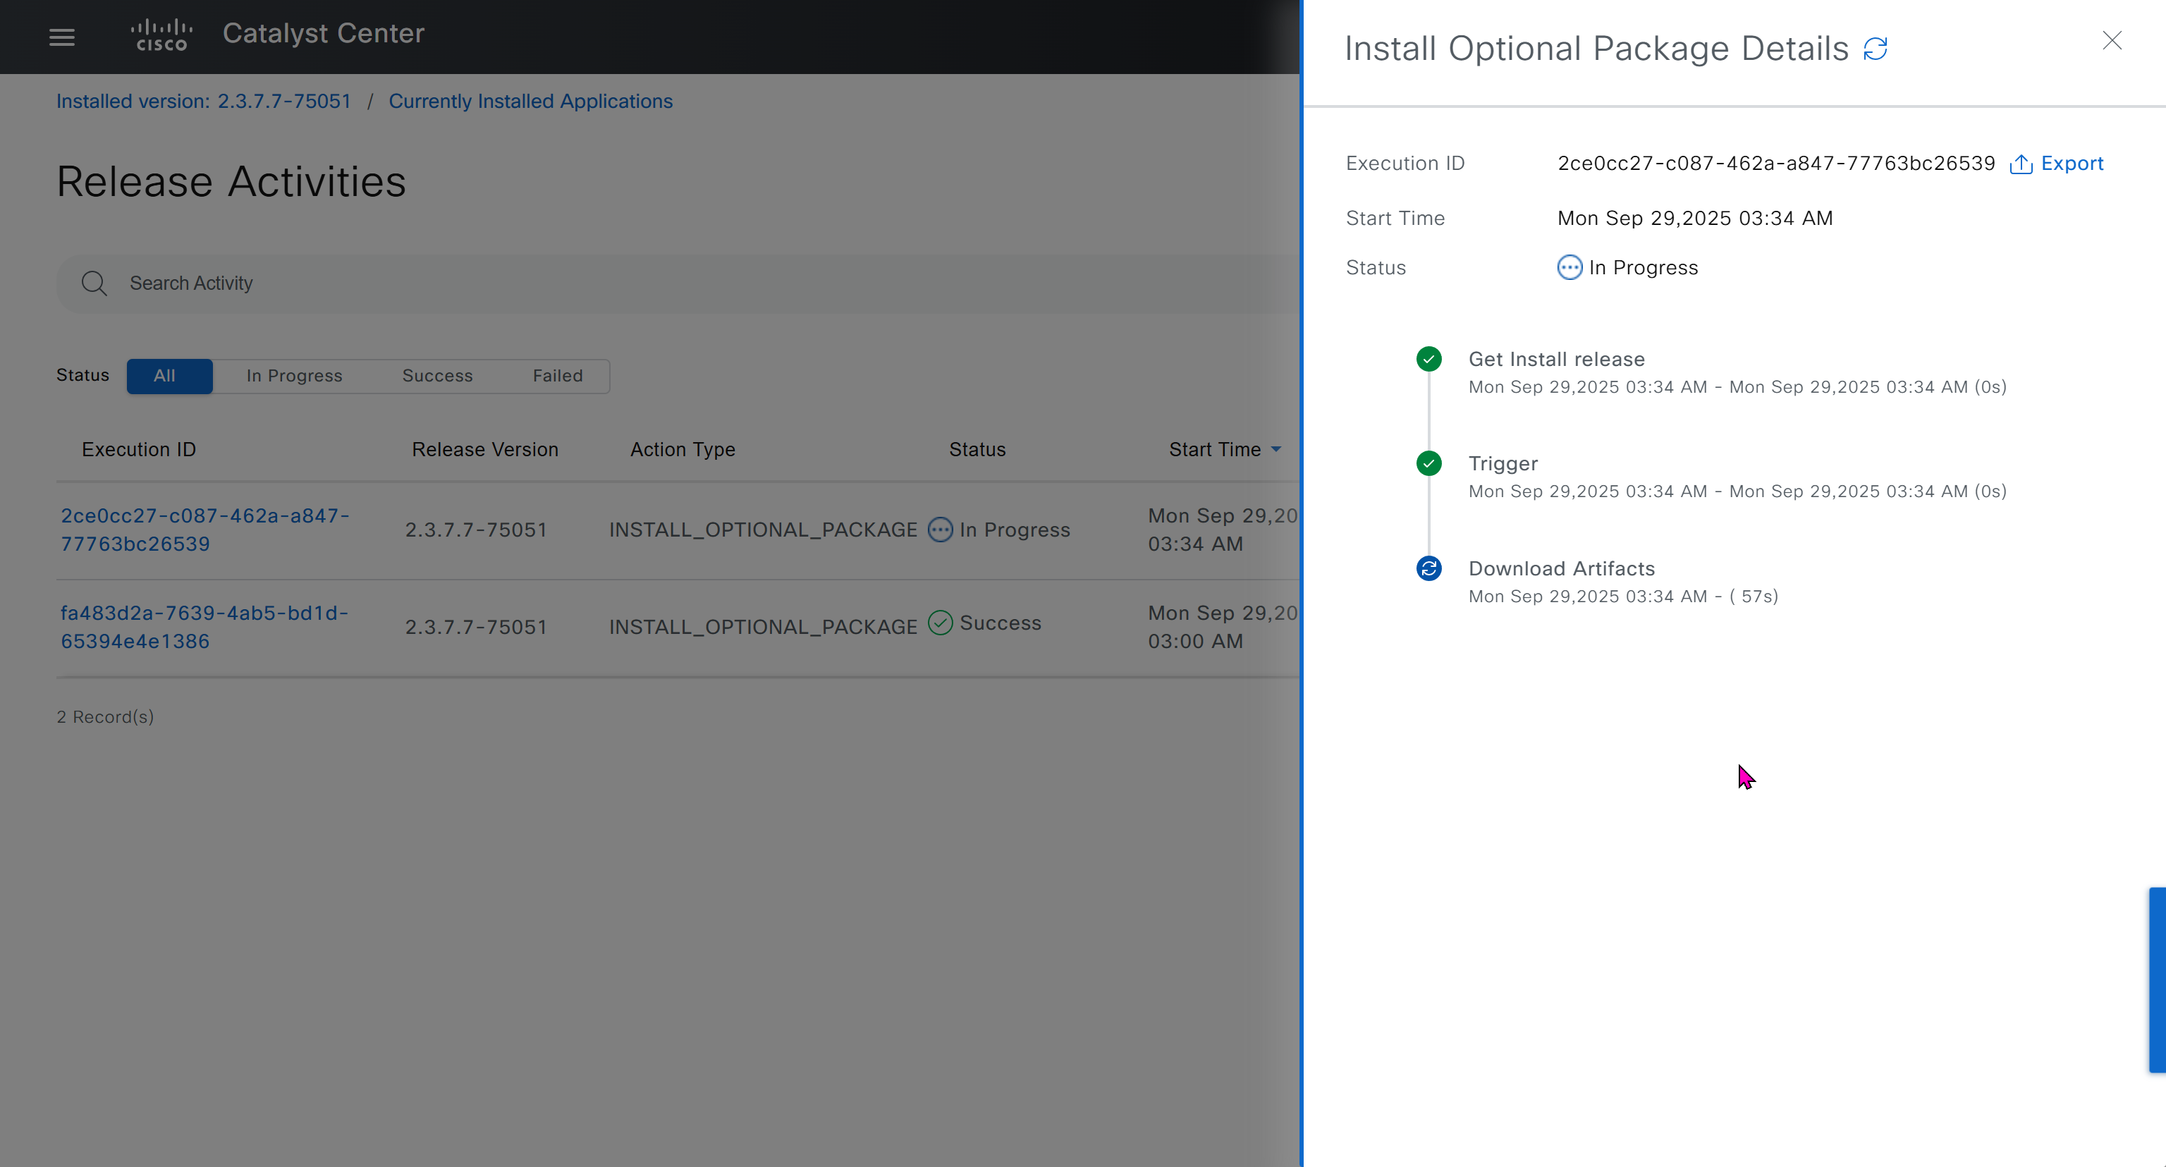Filter activities by In Progress
The image size is (2166, 1167).
click(293, 376)
